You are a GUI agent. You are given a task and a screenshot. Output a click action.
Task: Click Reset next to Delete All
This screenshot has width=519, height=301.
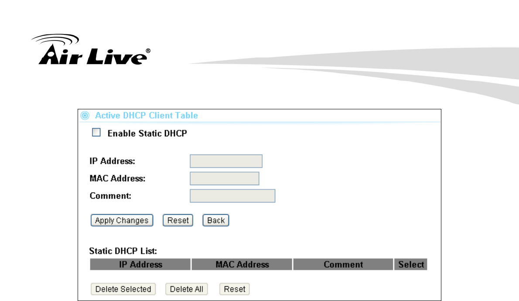pyautogui.click(x=234, y=289)
